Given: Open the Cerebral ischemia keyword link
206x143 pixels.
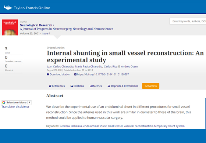Looking at the screenshot, I should (71, 126).
